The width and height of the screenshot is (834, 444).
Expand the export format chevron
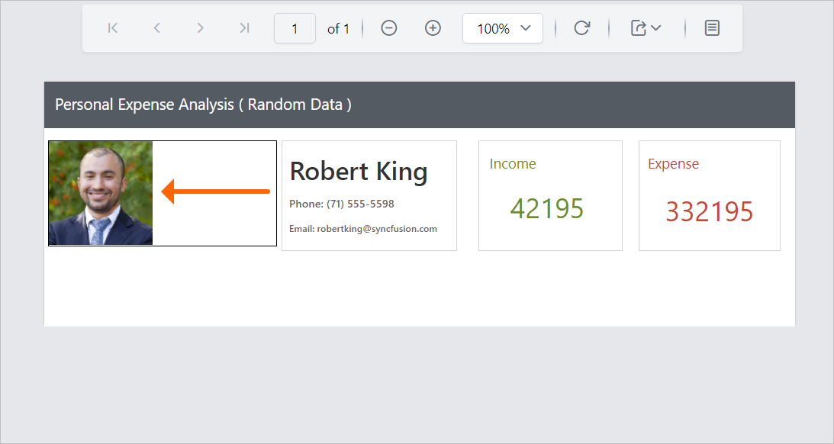pos(655,29)
